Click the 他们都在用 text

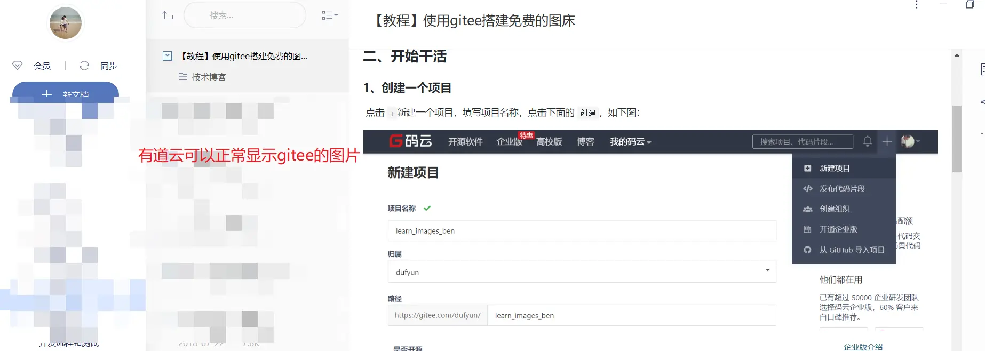point(841,280)
